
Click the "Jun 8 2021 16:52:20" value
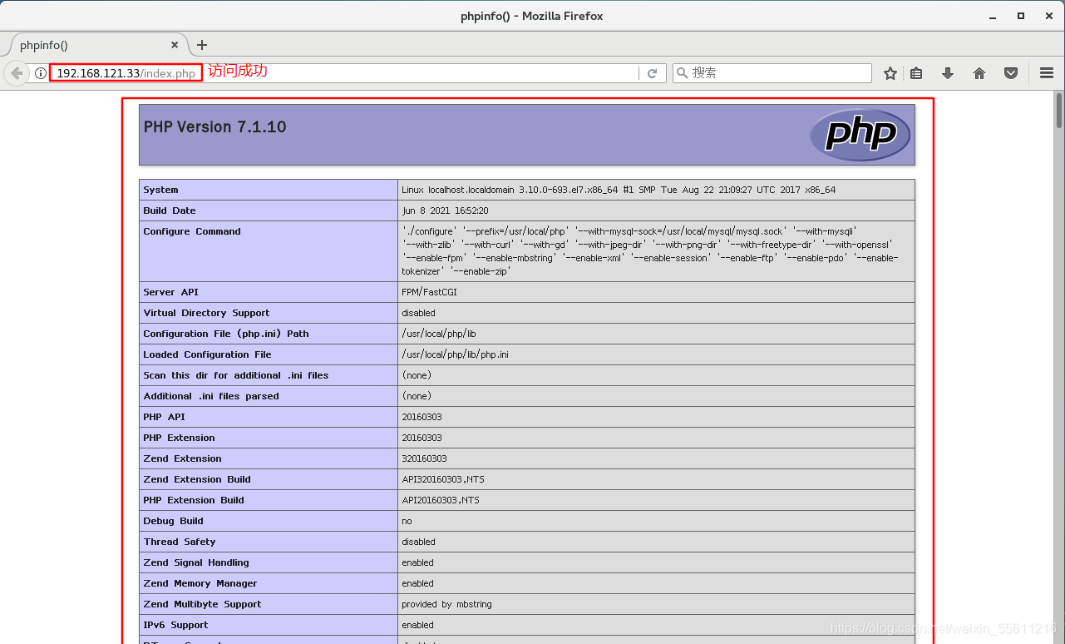(445, 211)
